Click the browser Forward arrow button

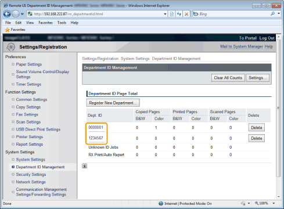click(16, 14)
